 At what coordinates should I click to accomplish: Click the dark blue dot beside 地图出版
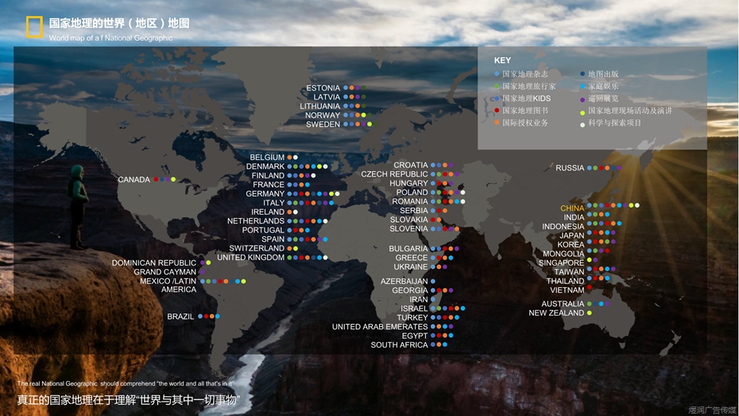click(582, 74)
